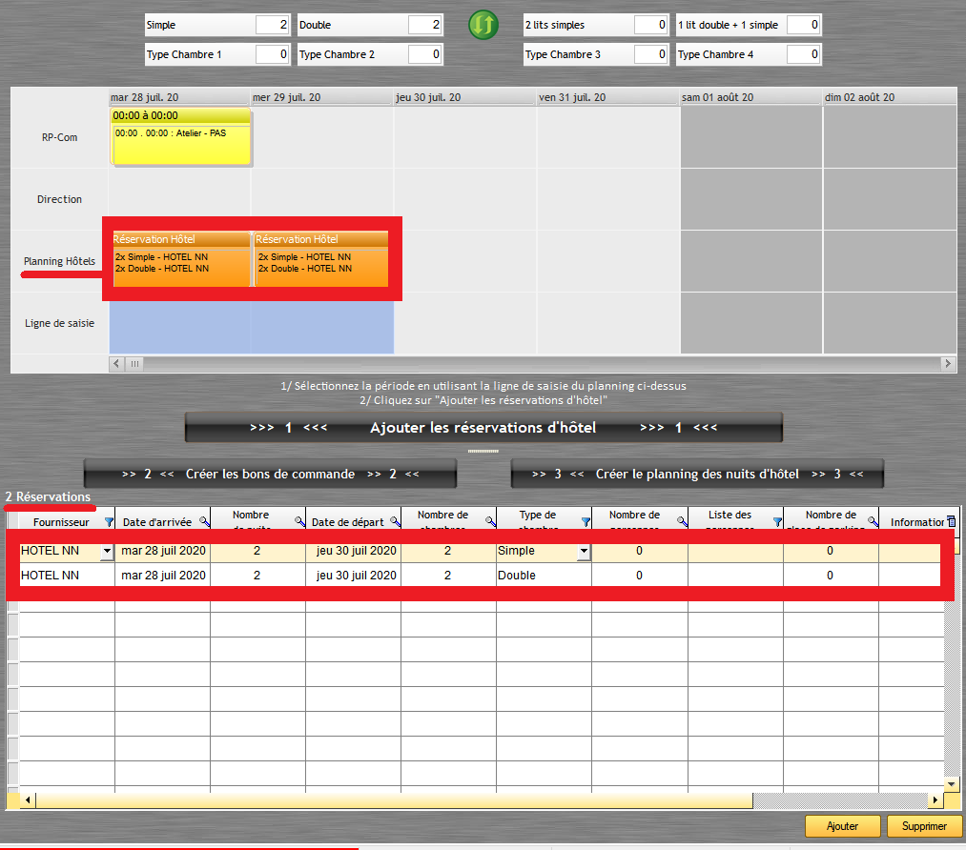Click right arrow of planning horizontal scrollbar
The image size is (966, 850).
pos(948,363)
